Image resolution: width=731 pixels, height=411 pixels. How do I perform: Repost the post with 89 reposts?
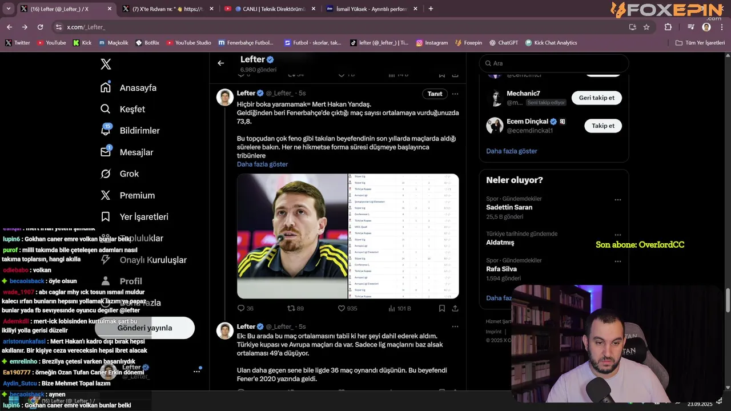(295, 308)
